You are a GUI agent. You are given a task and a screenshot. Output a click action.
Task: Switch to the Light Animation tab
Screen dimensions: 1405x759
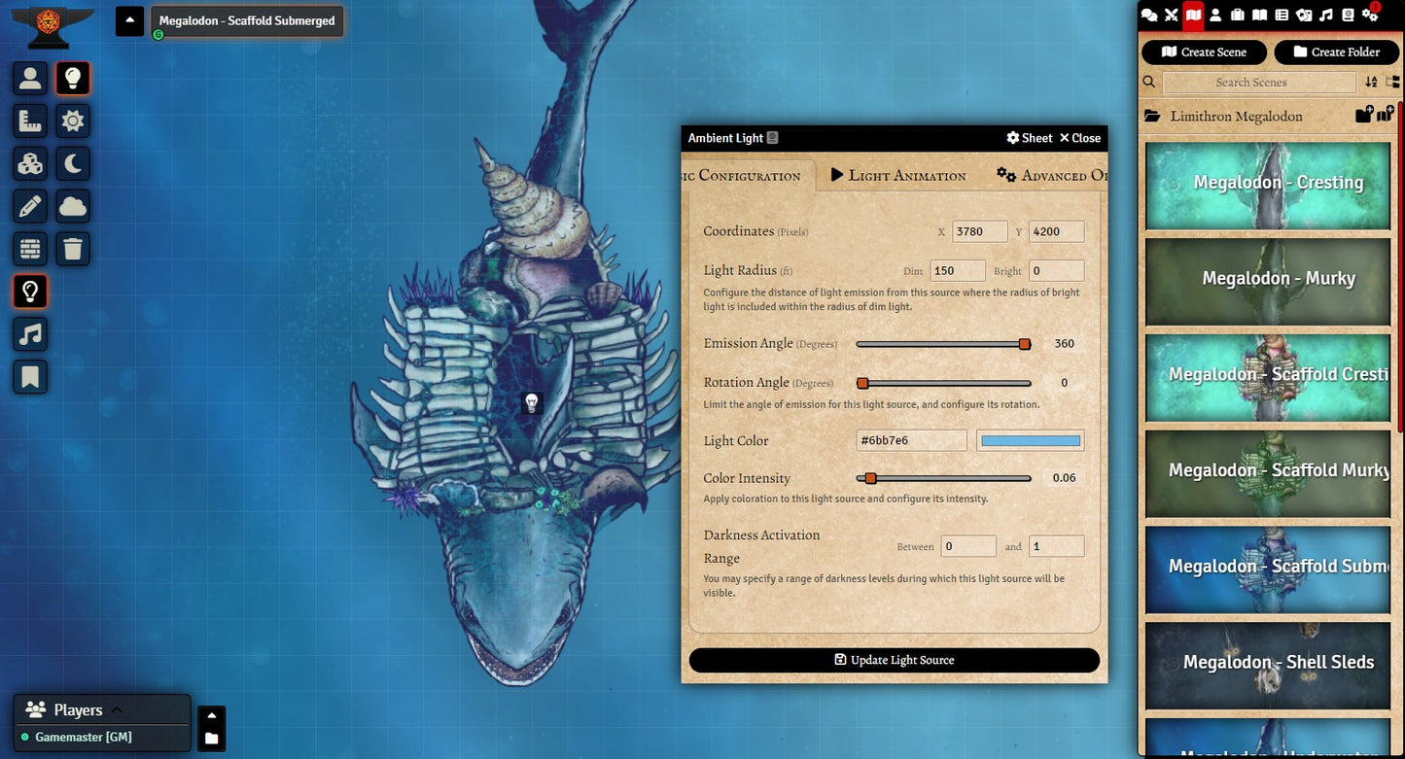[897, 176]
